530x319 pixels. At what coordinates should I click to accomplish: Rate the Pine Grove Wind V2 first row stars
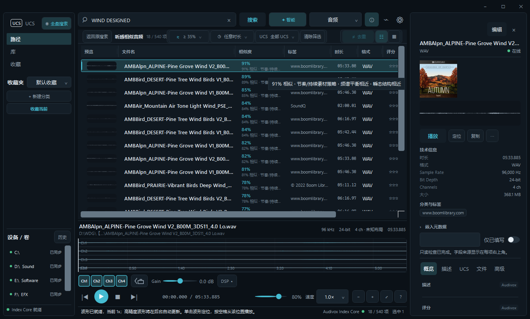point(393,66)
